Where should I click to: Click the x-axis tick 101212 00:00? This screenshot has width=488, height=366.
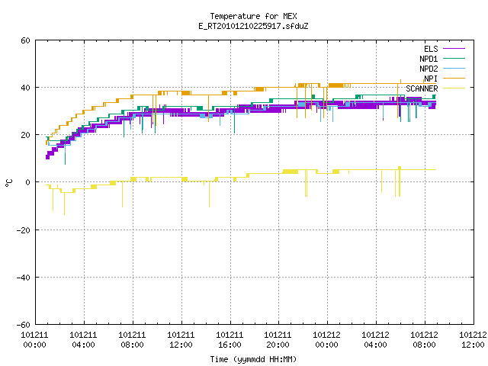[327, 340]
